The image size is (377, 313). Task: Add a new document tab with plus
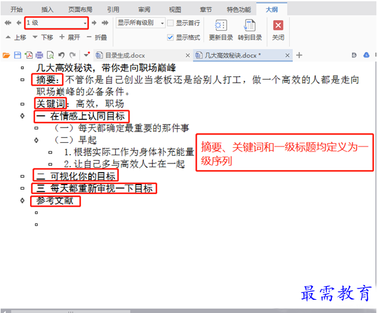pyautogui.click(x=299, y=55)
